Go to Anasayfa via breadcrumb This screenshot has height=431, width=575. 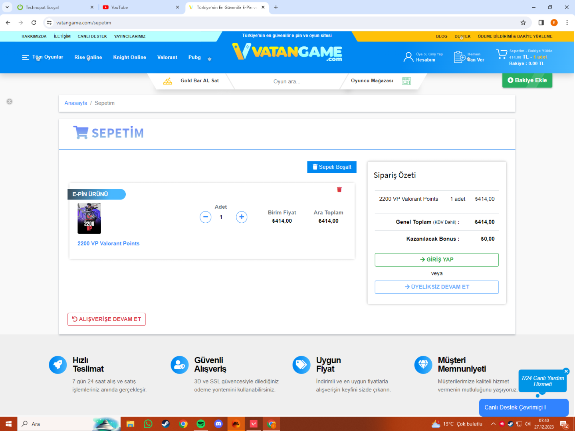[76, 103]
